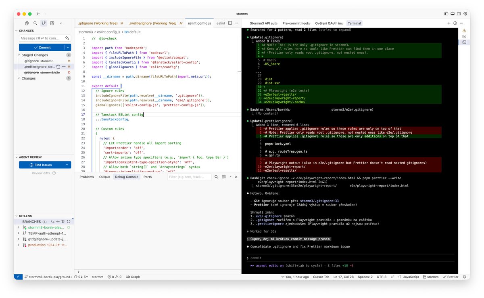The width and height of the screenshot is (484, 298).
Task: Open remote window status bar icon
Action: pyautogui.click(x=18, y=277)
